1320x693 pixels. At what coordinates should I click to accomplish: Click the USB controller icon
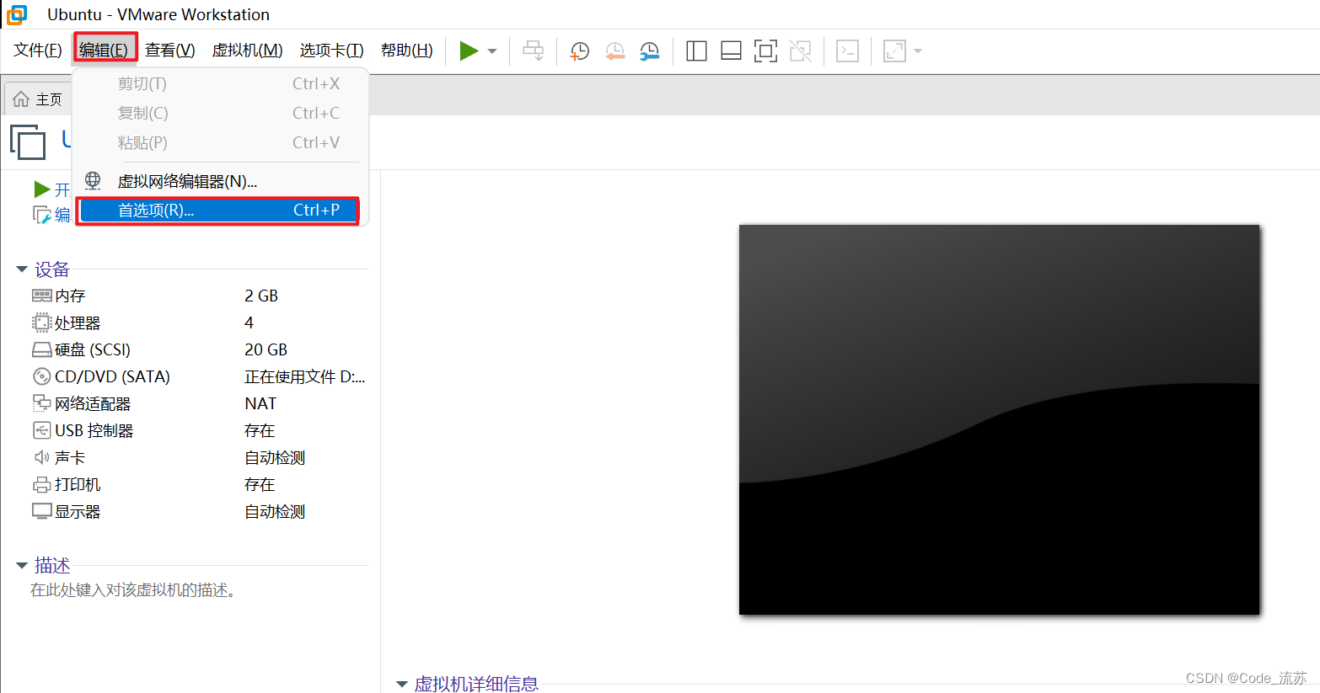tap(41, 430)
